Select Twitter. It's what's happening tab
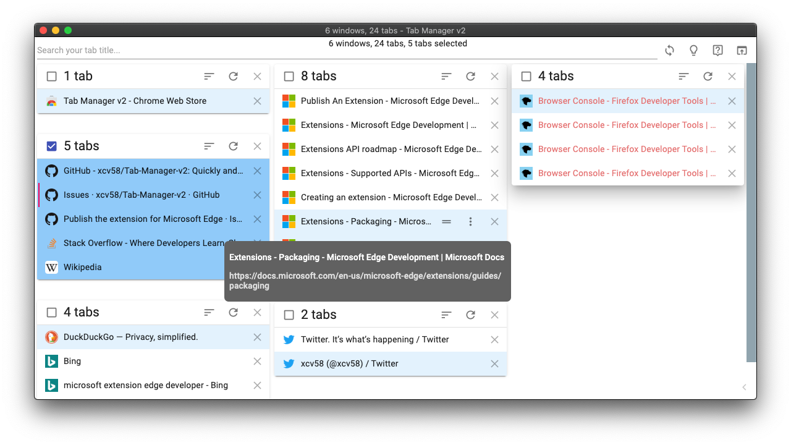The height and width of the screenshot is (445, 791). (391, 339)
